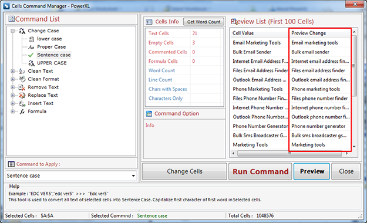Screen dimensions: 367x223
Task: Click the Remove Text category icon
Action: [x=22, y=87]
